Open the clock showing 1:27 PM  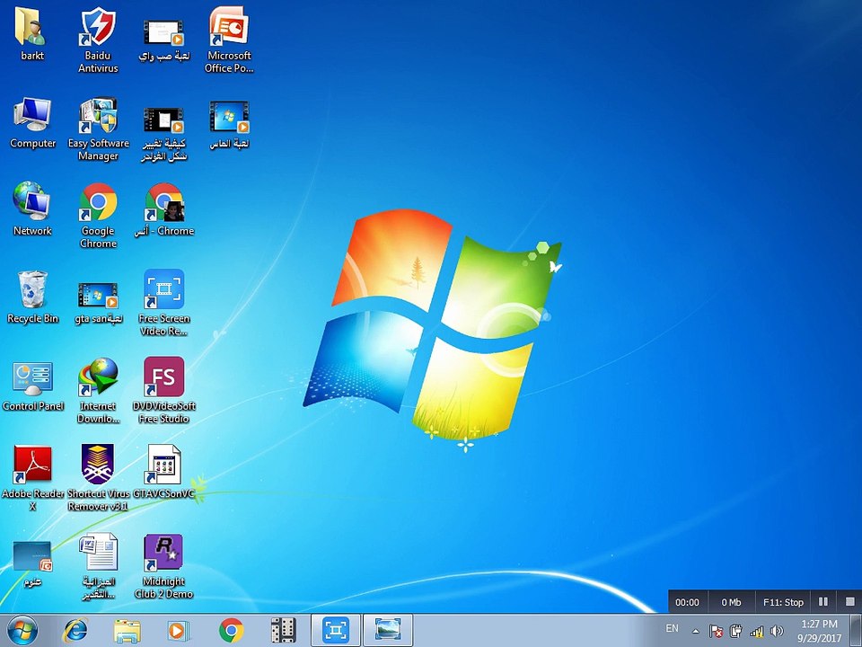pyautogui.click(x=819, y=631)
